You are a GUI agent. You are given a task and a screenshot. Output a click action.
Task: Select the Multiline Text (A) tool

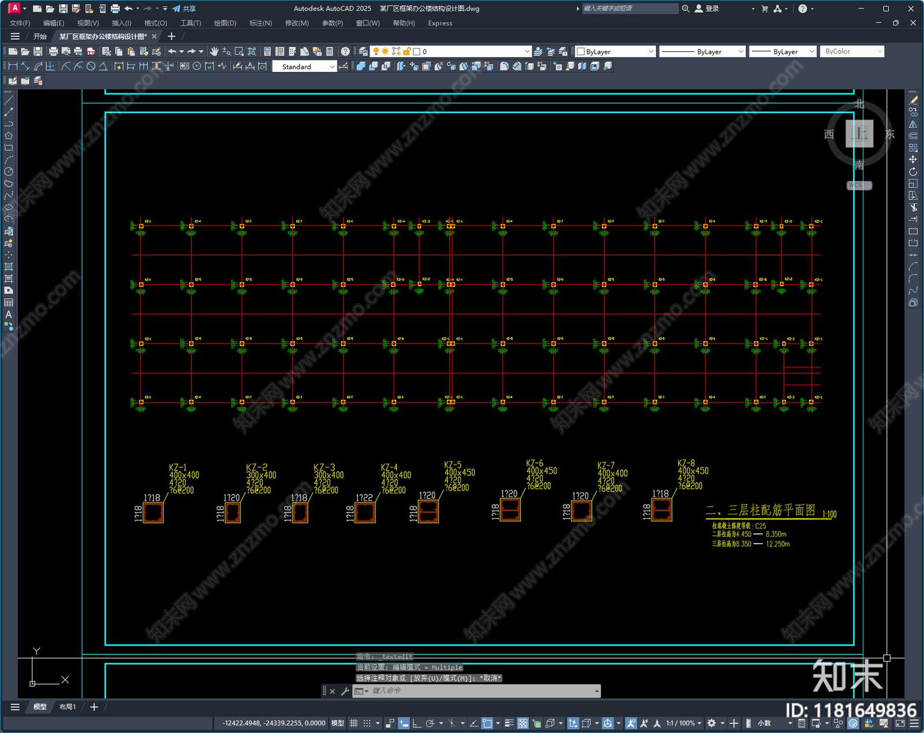coord(9,315)
